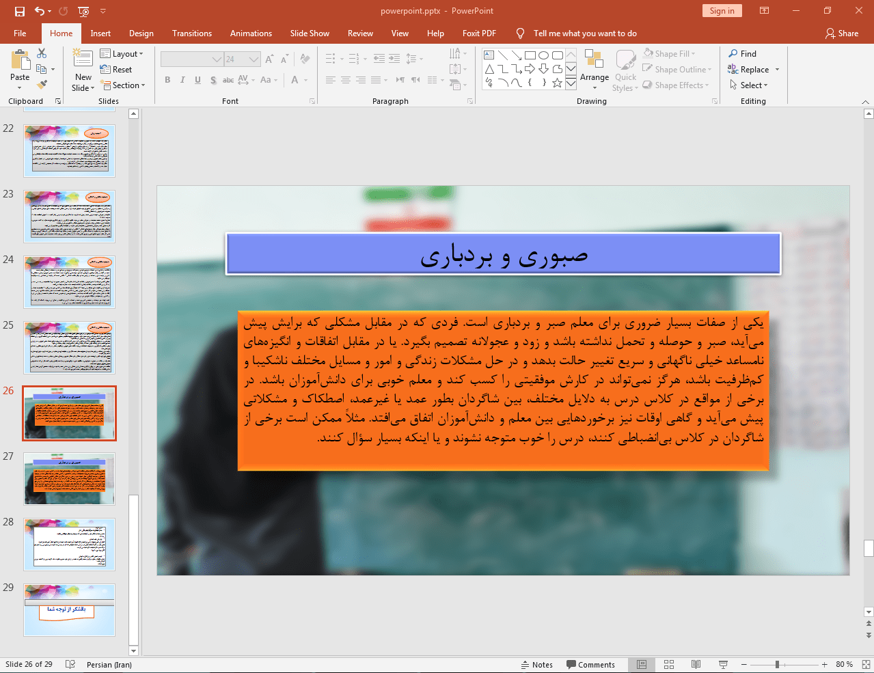Toggle Underline formatting
874x673 pixels.
point(197,80)
